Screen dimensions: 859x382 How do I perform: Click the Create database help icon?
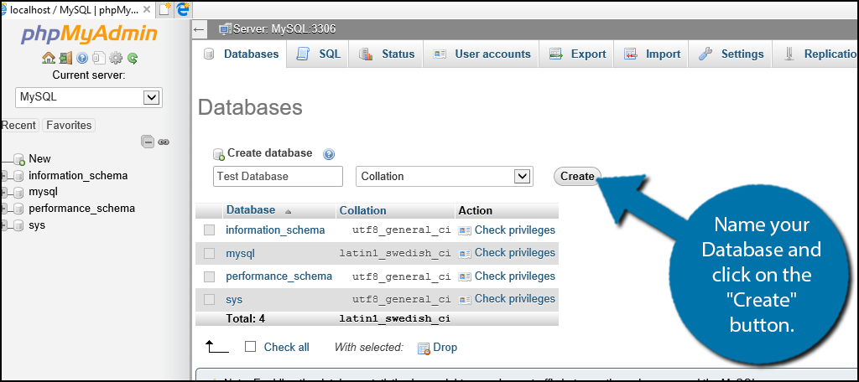329,154
